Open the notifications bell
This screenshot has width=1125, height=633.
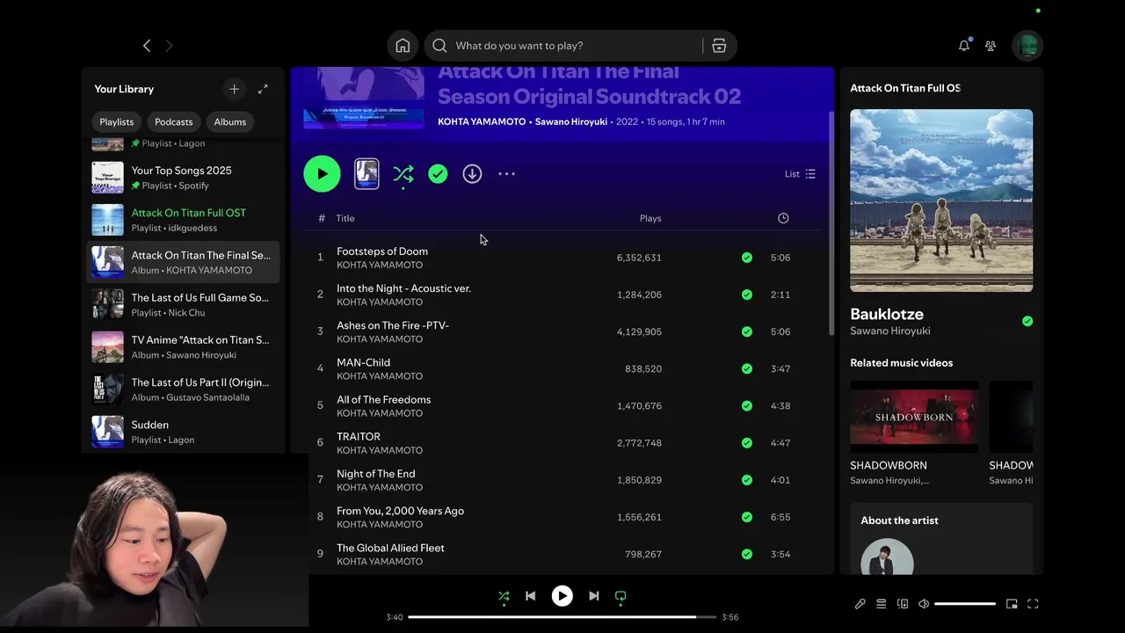tap(964, 46)
